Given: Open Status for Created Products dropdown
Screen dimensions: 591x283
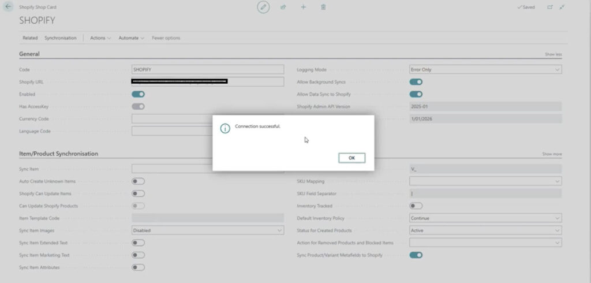Looking at the screenshot, I should [x=485, y=230].
